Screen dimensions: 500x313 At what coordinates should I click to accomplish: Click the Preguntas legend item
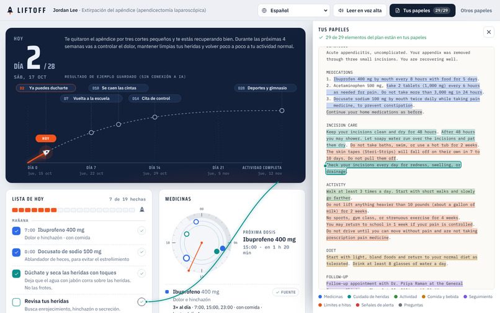(411, 305)
